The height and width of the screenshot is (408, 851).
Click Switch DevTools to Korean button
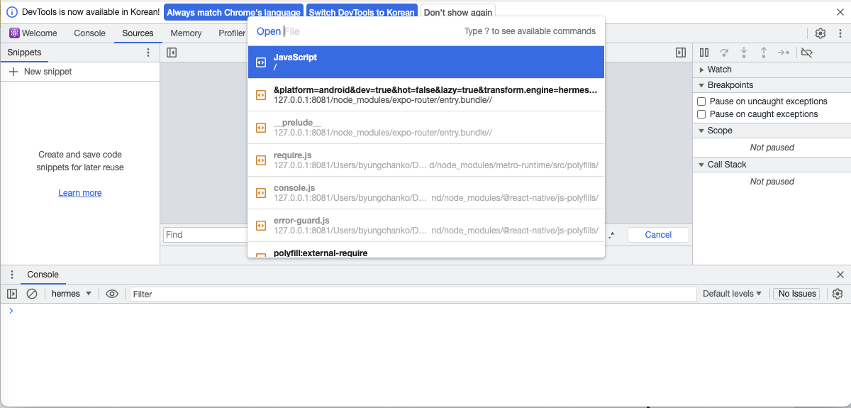pos(362,13)
